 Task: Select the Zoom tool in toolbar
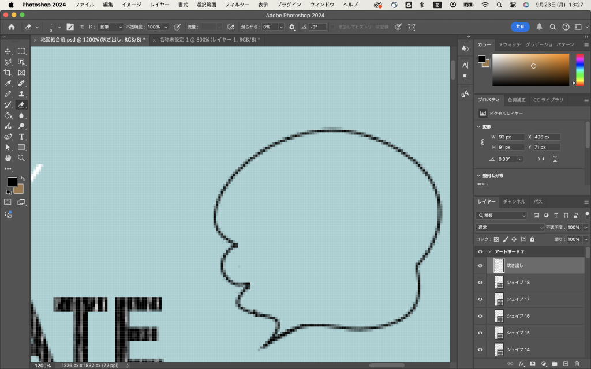[x=21, y=157]
